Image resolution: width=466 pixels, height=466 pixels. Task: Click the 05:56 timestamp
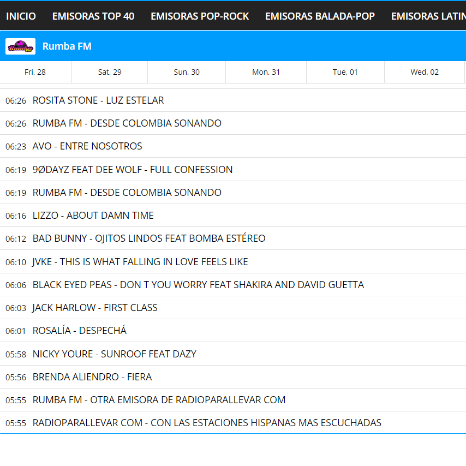point(16,377)
